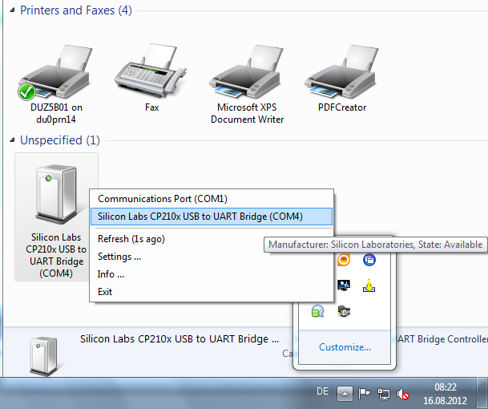Click the Customize... link in the tray popup
This screenshot has width=488, height=409.
tap(345, 347)
